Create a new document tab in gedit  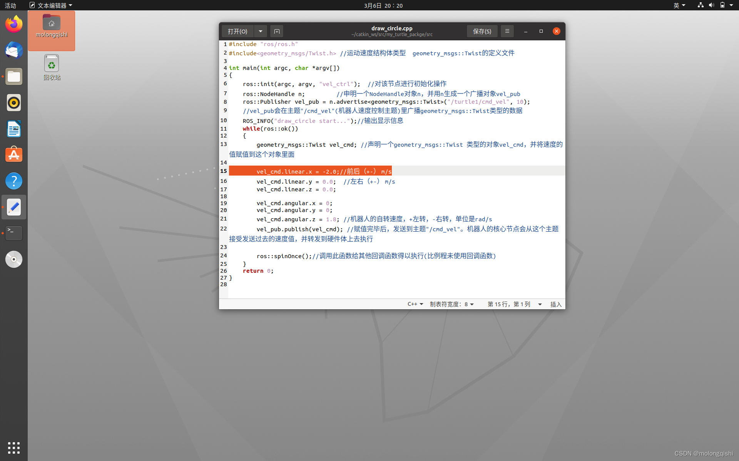(x=277, y=31)
